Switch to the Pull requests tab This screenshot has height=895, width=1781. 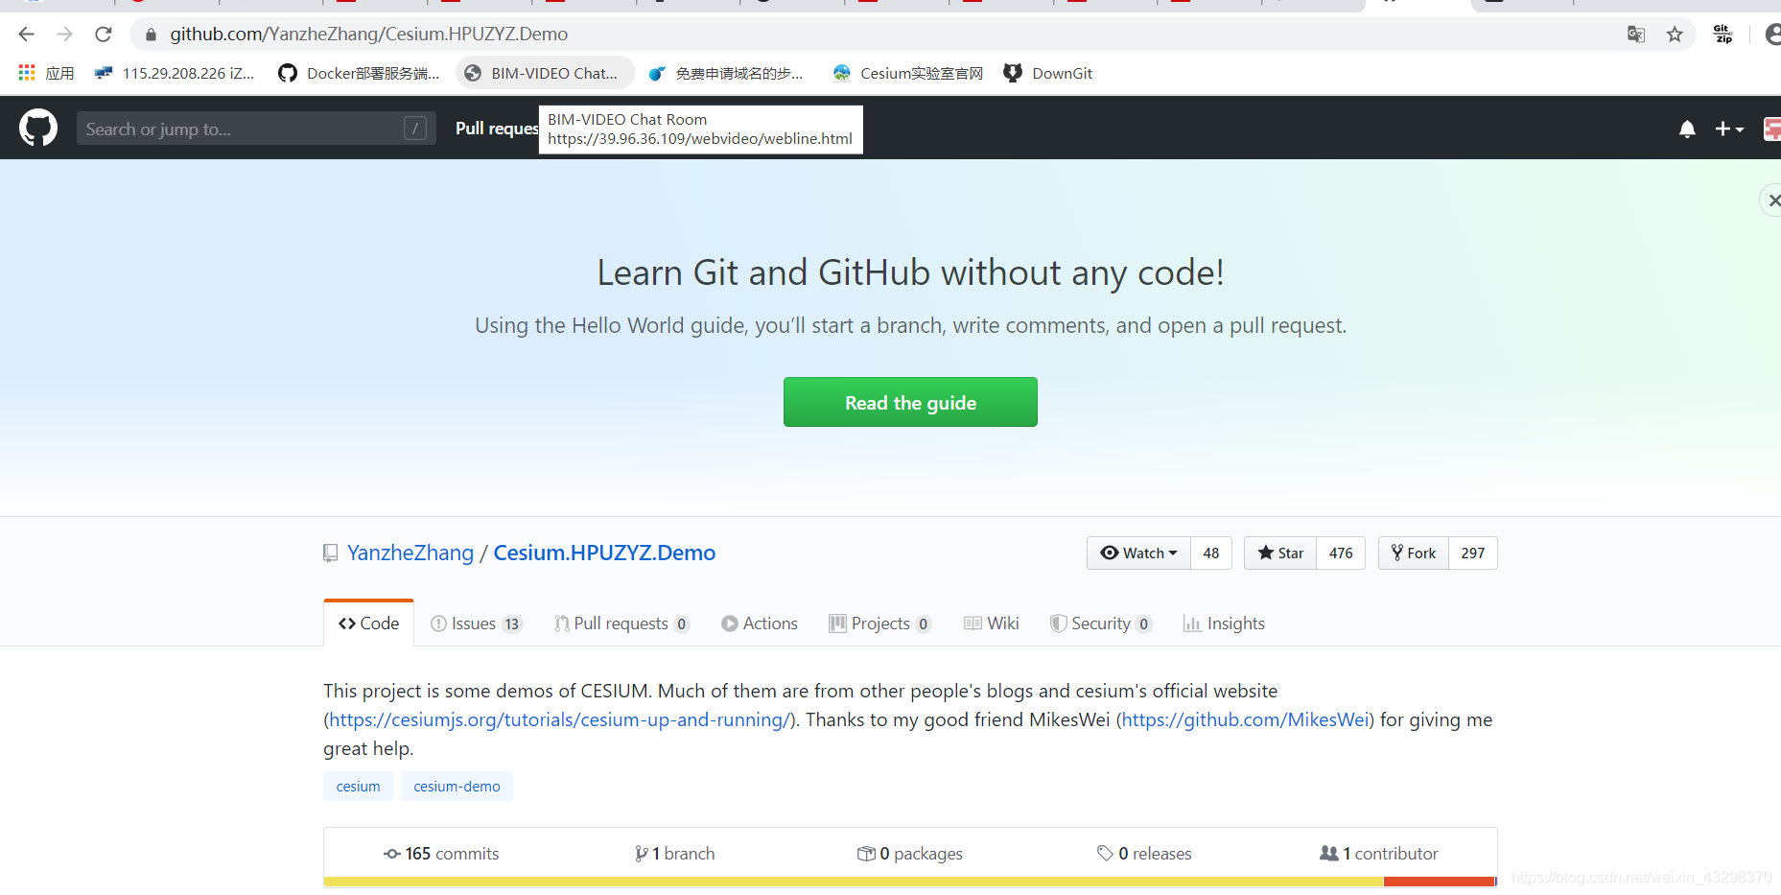[621, 624]
